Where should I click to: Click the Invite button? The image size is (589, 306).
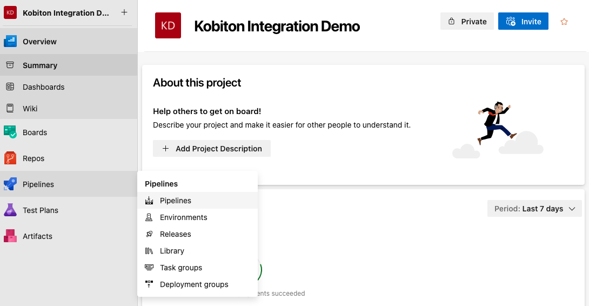[x=523, y=22]
